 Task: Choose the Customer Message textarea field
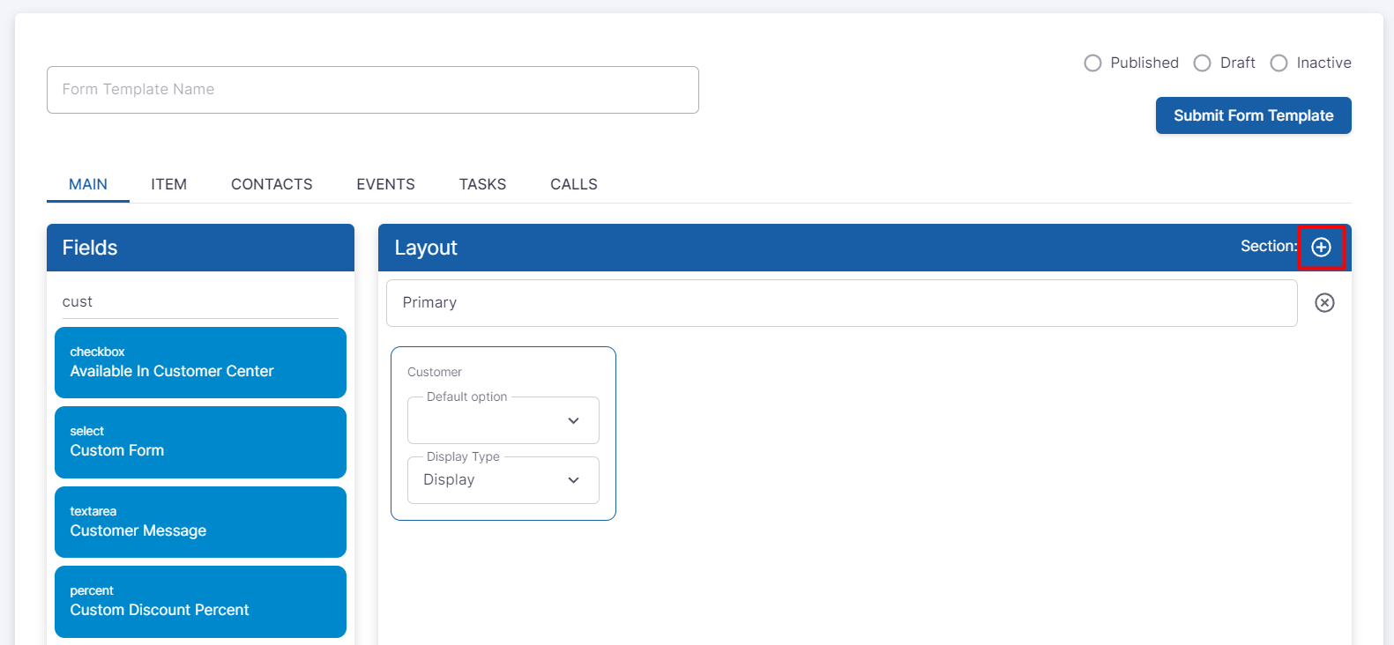click(x=200, y=523)
